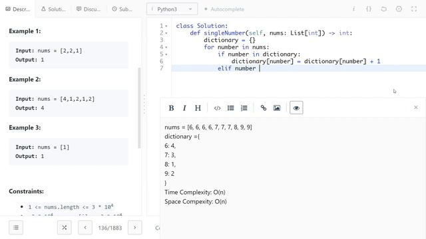Click the 'Example 2:' heading

[x=25, y=80]
